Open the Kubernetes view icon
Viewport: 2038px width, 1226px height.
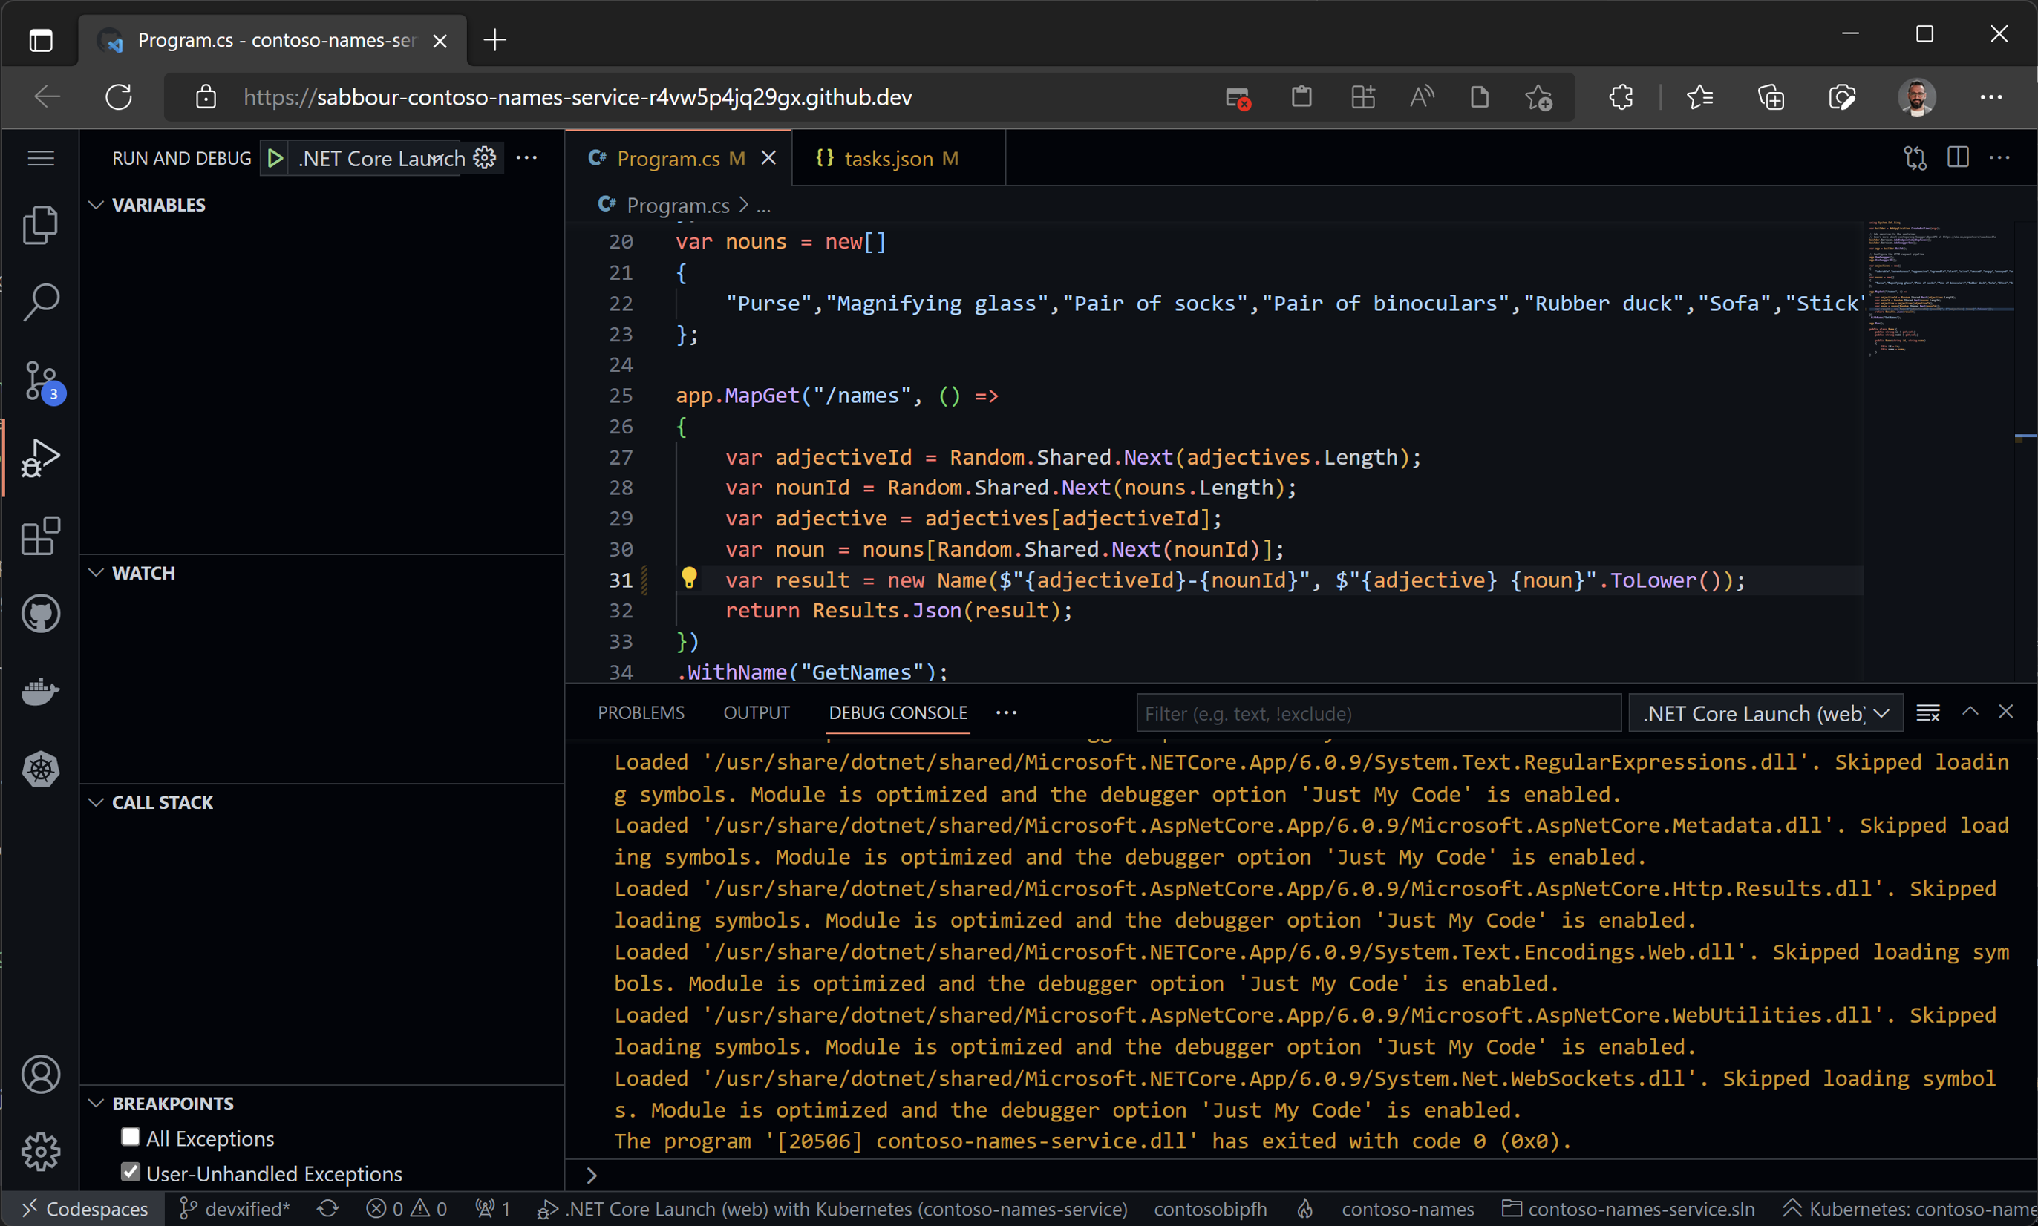39,769
